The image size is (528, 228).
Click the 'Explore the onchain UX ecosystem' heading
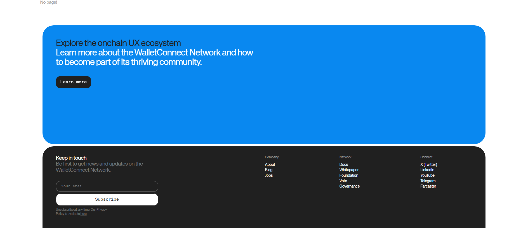click(x=118, y=43)
